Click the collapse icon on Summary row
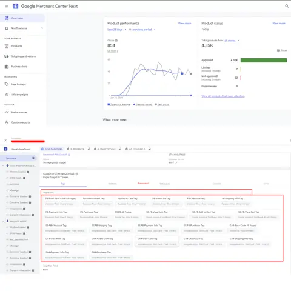291x291 pixels. (34, 158)
